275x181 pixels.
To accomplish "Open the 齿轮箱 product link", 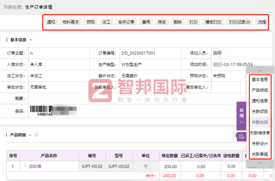I will tap(35, 167).
